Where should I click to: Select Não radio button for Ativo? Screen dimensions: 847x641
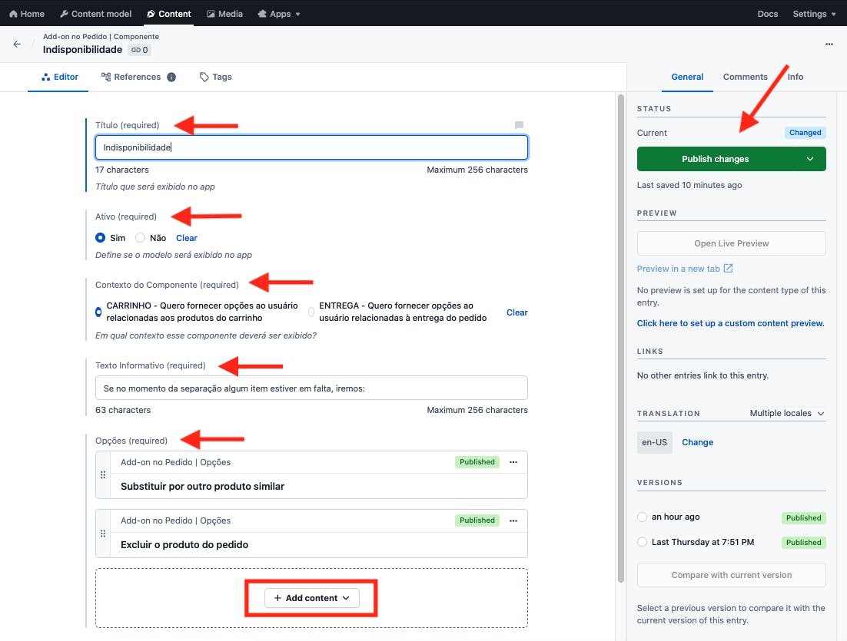click(141, 238)
